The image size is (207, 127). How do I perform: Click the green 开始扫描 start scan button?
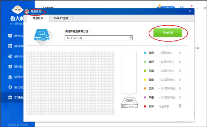click(x=168, y=33)
